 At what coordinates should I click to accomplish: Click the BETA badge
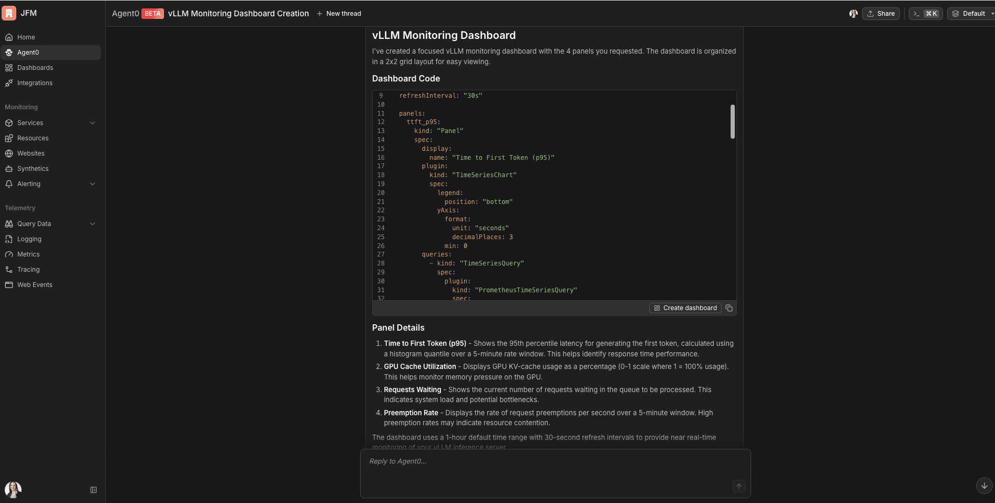pyautogui.click(x=152, y=14)
